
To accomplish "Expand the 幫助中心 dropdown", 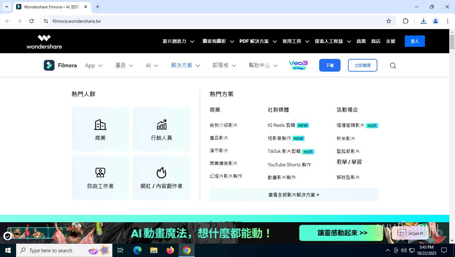I will [263, 66].
